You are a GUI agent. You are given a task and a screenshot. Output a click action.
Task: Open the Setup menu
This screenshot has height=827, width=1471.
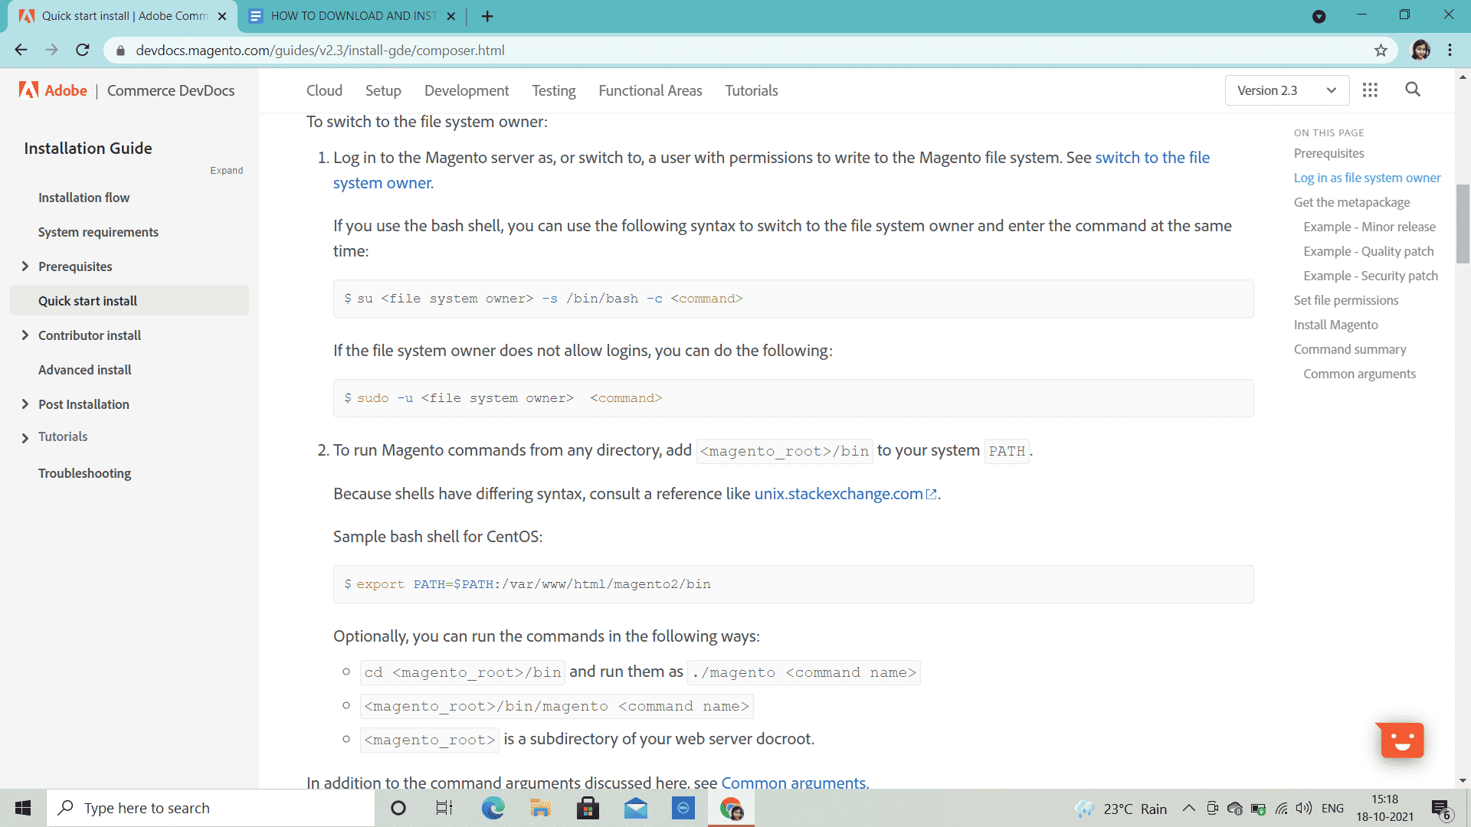[383, 90]
